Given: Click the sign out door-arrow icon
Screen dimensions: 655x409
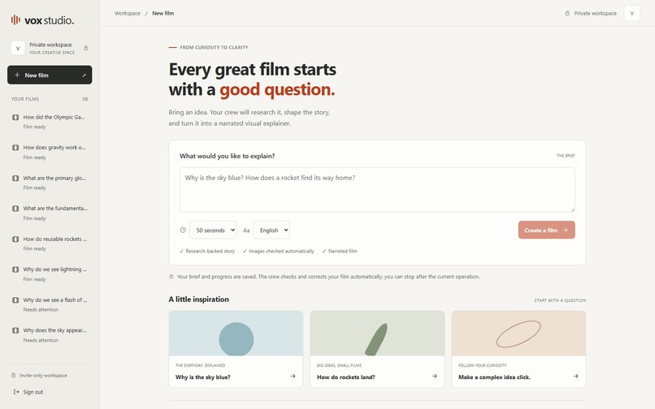Looking at the screenshot, I should (16, 392).
